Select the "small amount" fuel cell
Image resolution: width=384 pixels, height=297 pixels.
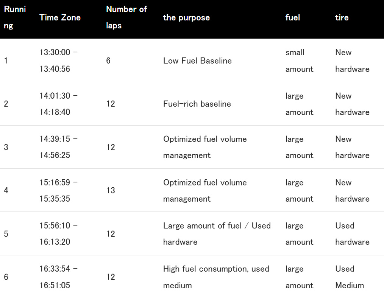click(299, 61)
